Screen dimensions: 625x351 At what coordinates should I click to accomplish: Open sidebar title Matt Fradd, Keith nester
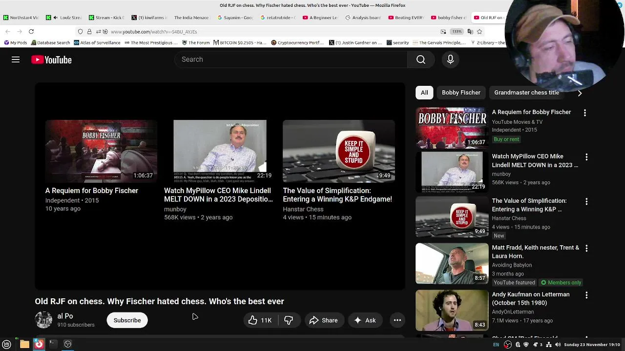tap(536, 252)
